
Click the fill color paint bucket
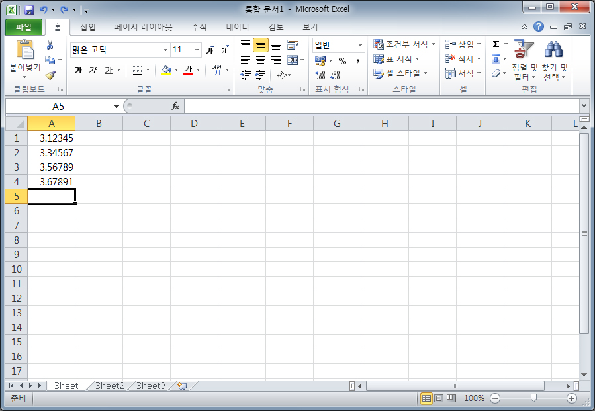click(x=166, y=70)
